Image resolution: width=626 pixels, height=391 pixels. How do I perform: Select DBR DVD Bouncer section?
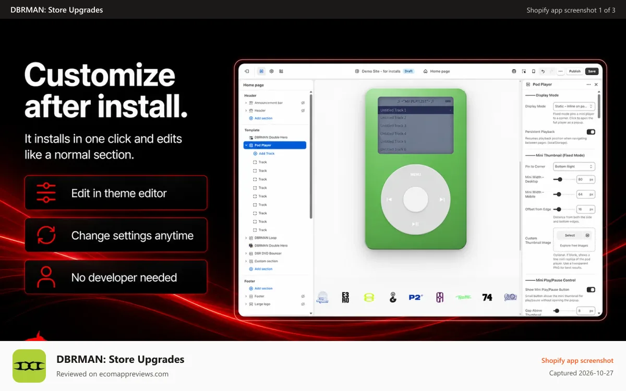pyautogui.click(x=268, y=253)
